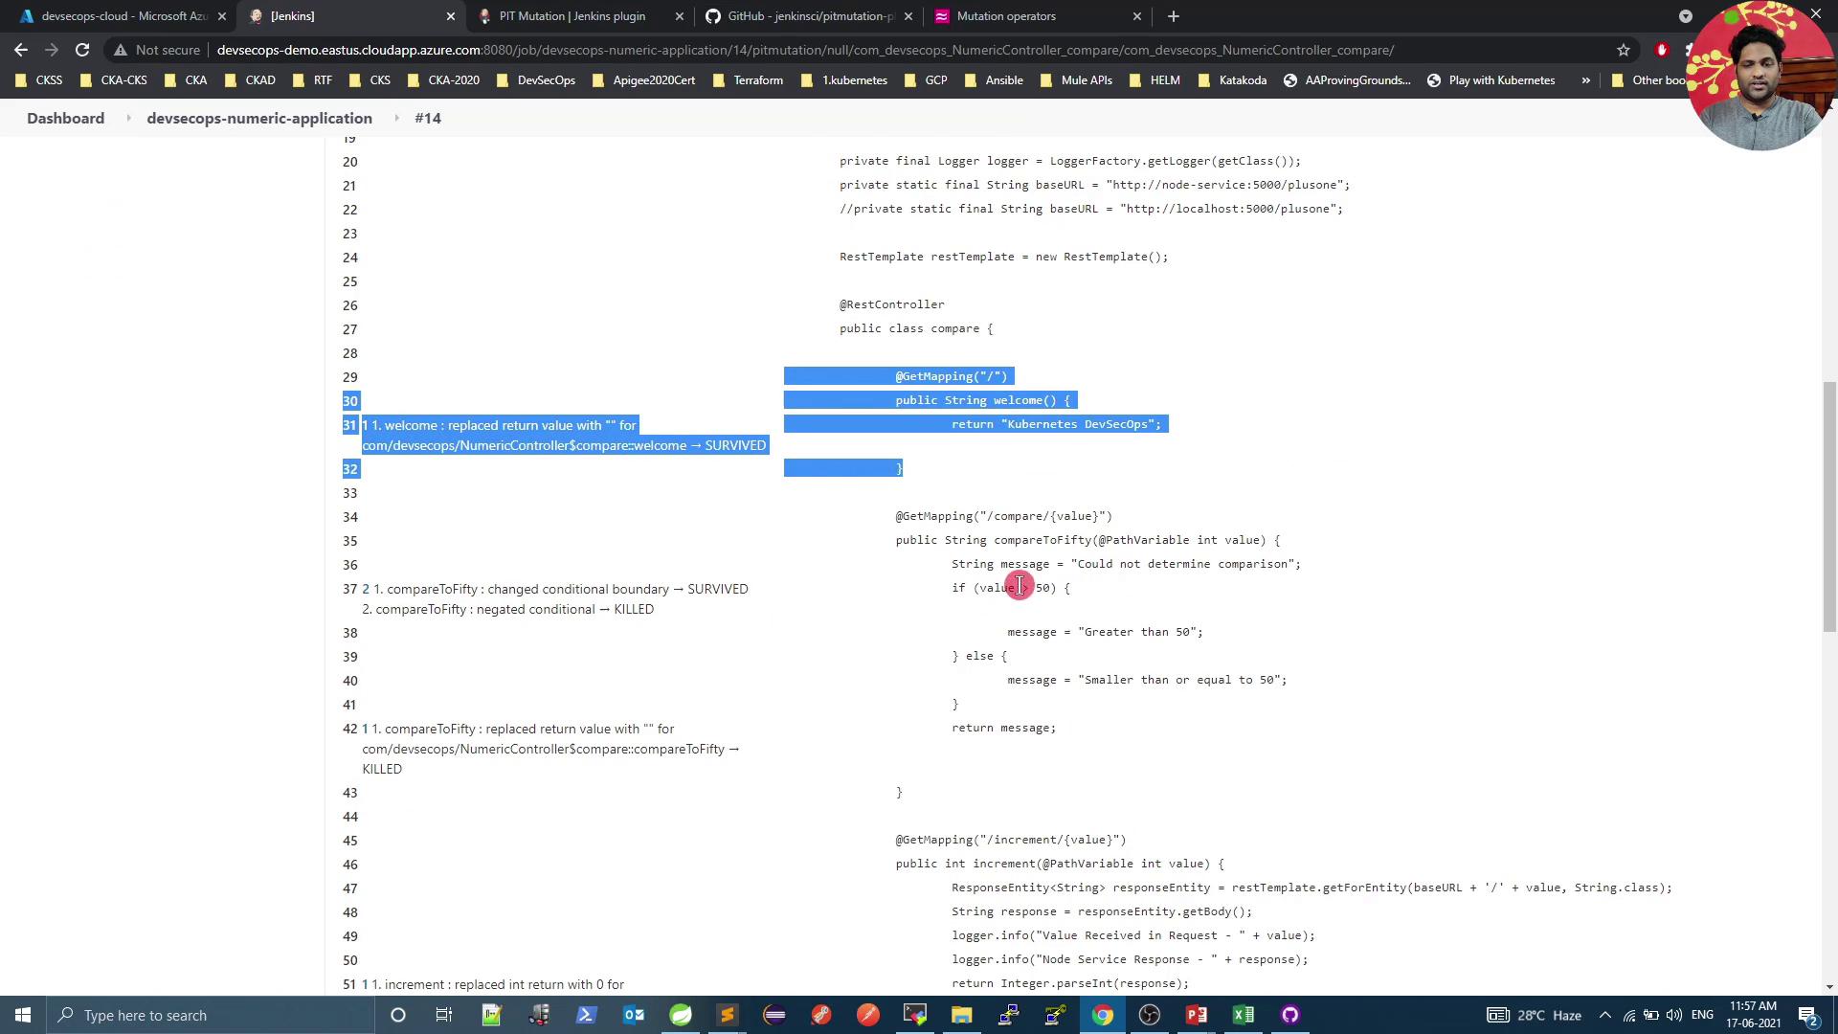
Task: Click the Windows Start button
Action: pyautogui.click(x=23, y=1015)
